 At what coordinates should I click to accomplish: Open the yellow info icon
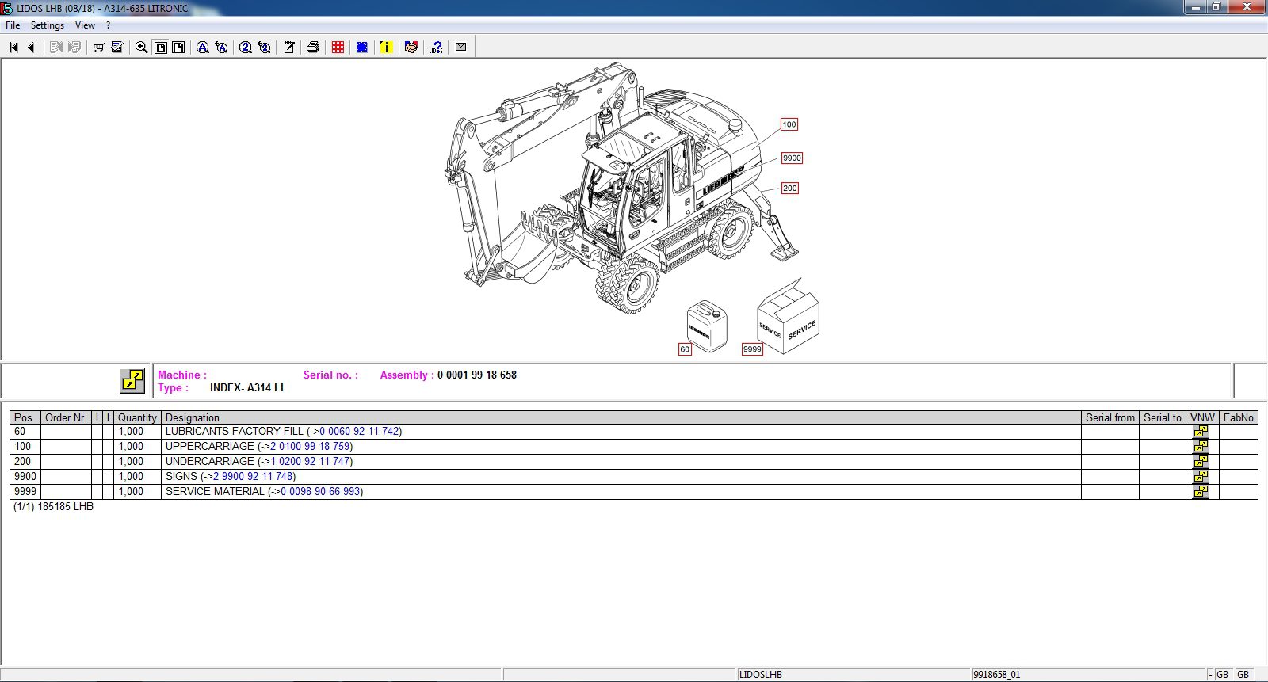[x=386, y=48]
